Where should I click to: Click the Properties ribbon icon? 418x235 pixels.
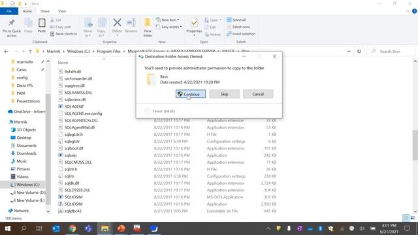pyautogui.click(x=194, y=27)
